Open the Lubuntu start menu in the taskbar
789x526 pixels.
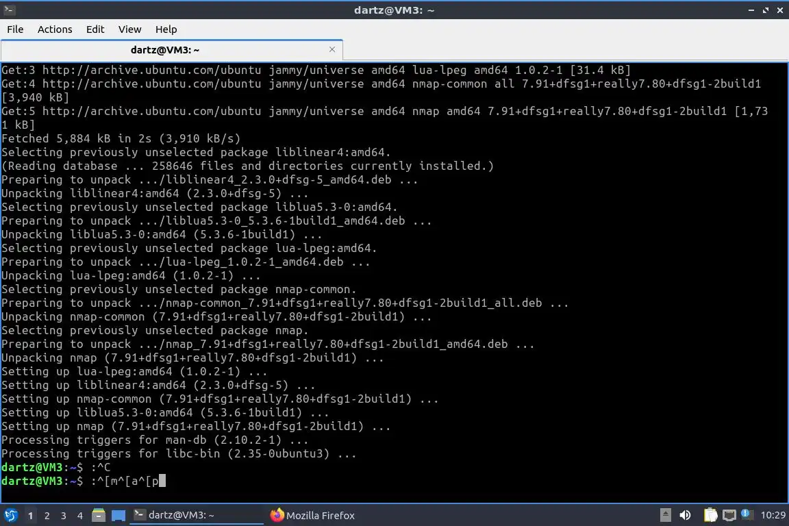tap(10, 516)
